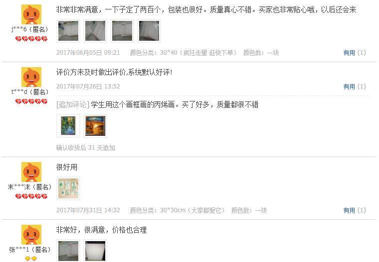This screenshot has height=262, width=379.
Task: Click the yellow diamond rating under 张***1
Action: (31, 259)
